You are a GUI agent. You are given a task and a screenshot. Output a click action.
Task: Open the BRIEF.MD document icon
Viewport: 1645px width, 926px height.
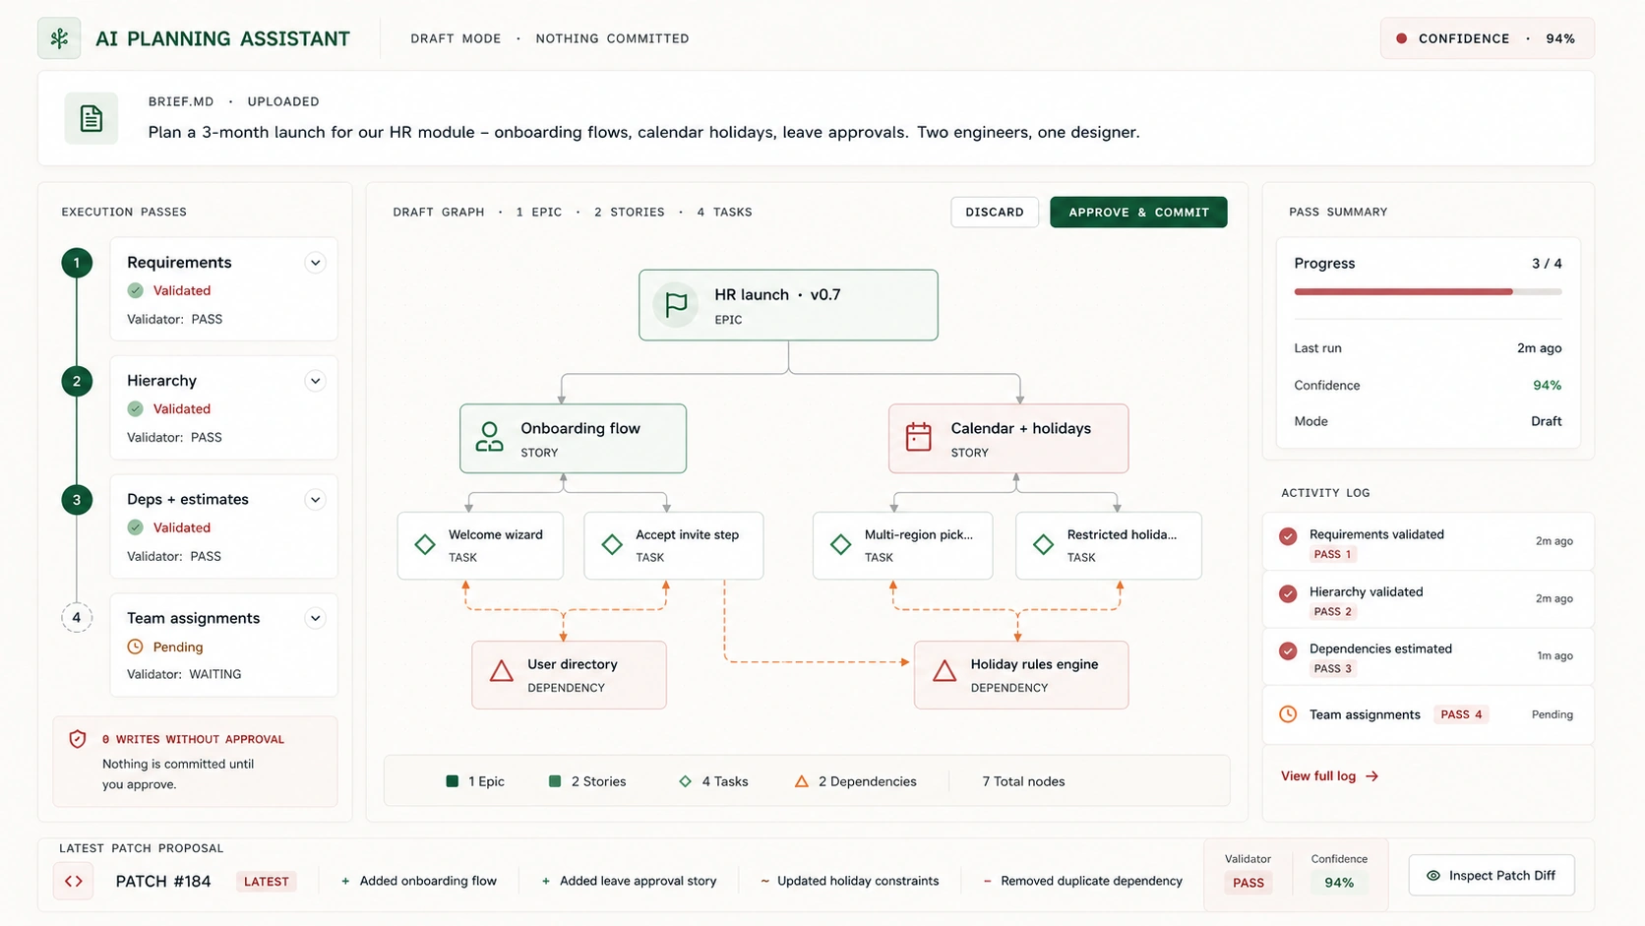pyautogui.click(x=91, y=118)
